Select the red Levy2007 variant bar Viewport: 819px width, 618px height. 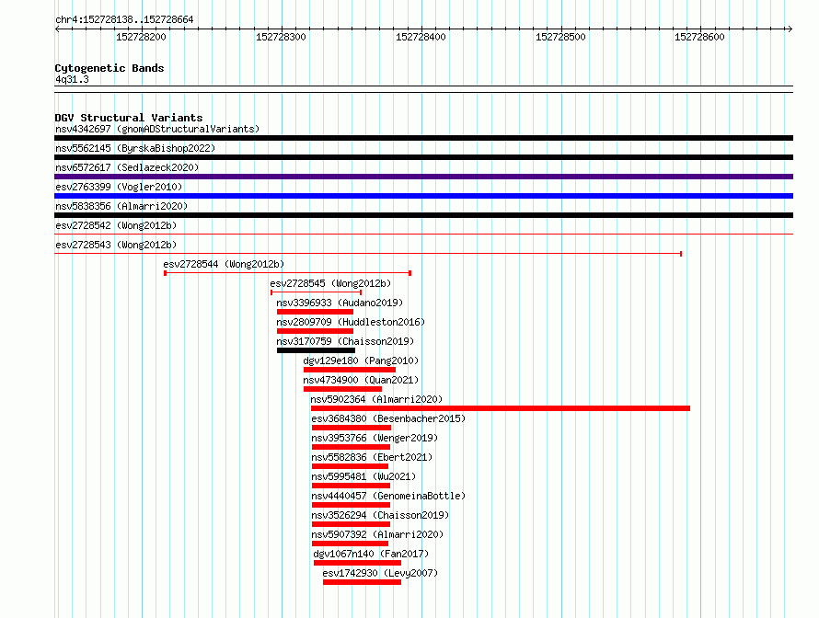[x=362, y=582]
